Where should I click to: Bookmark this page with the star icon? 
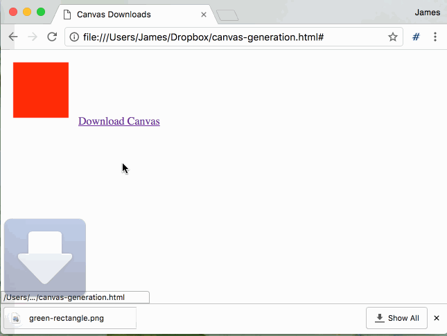(x=392, y=37)
